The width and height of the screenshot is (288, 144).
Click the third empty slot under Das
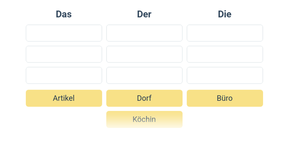pyautogui.click(x=64, y=75)
